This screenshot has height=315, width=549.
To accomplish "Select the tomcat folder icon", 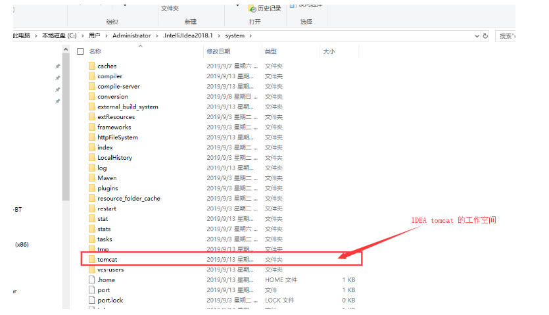I will point(92,259).
